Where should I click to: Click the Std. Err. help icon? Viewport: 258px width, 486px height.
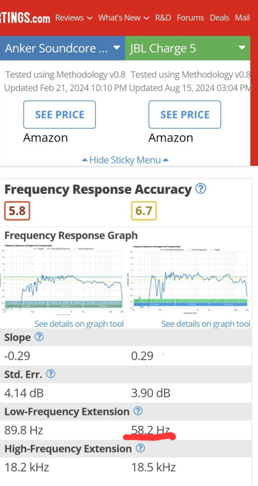(x=50, y=374)
